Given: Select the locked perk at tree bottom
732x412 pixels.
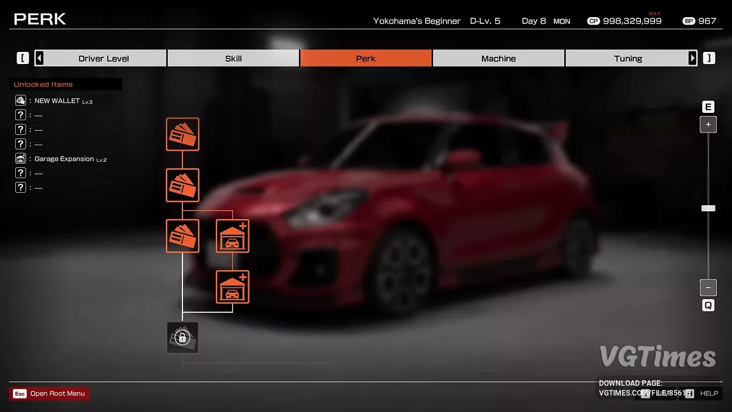Looking at the screenshot, I should coord(182,337).
